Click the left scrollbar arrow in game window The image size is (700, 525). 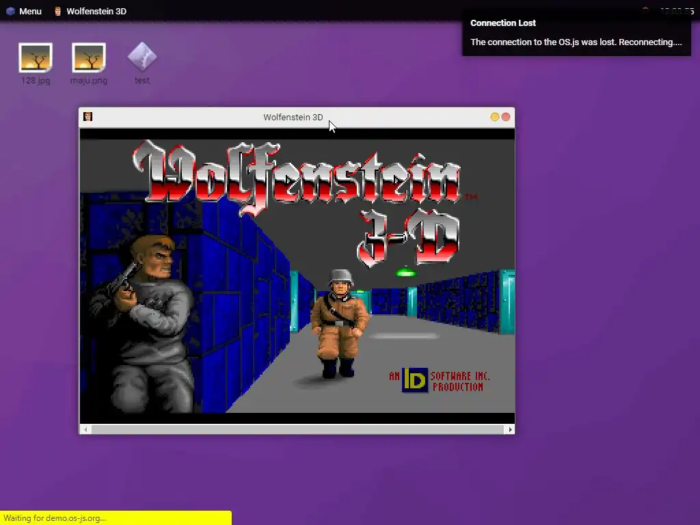(x=85, y=429)
